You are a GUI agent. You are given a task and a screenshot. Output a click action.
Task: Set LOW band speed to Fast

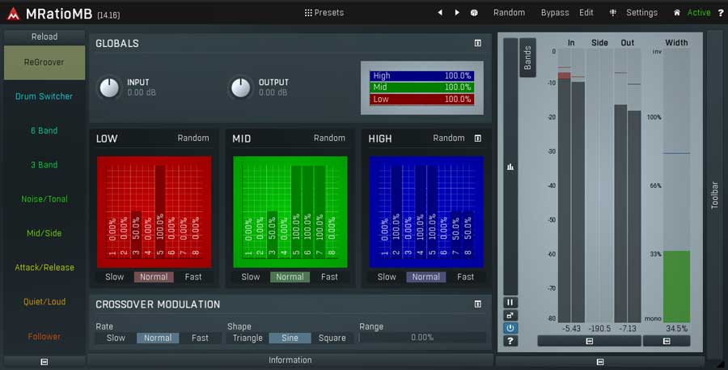(x=193, y=277)
